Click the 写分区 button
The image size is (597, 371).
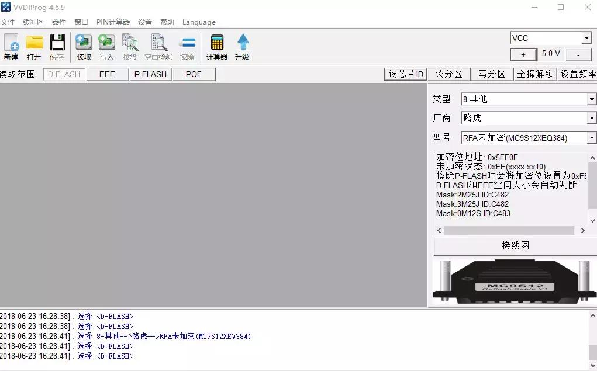pyautogui.click(x=492, y=74)
